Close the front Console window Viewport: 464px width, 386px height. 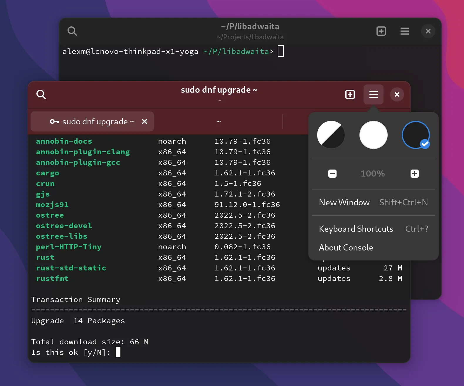(397, 94)
